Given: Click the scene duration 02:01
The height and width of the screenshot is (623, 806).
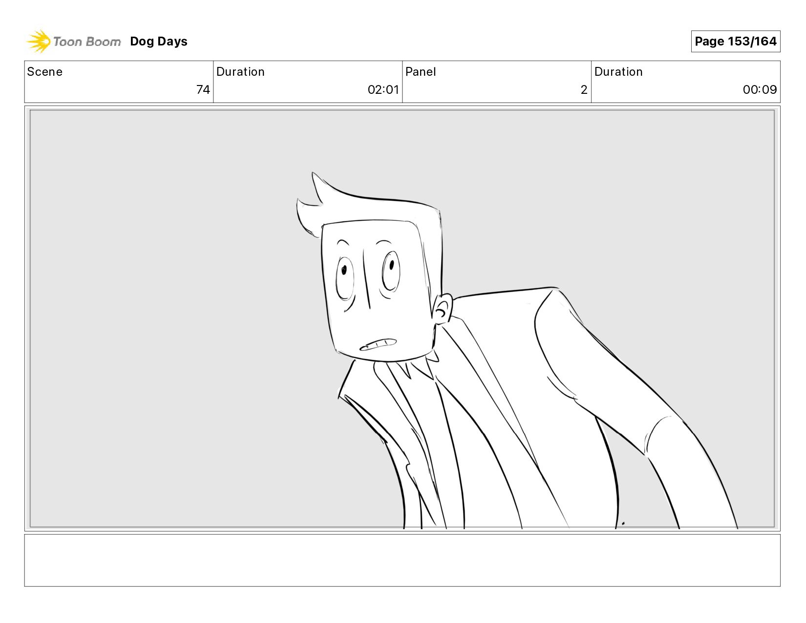Looking at the screenshot, I should point(383,89).
